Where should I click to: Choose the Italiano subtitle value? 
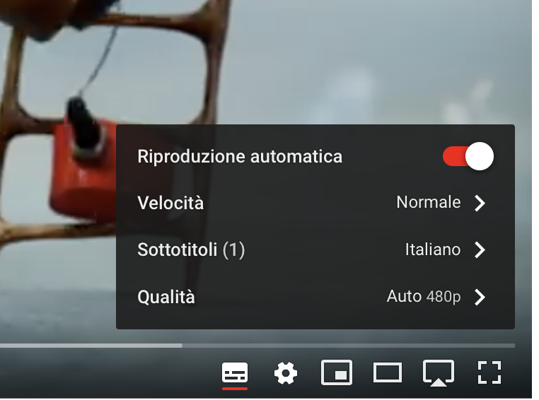433,249
